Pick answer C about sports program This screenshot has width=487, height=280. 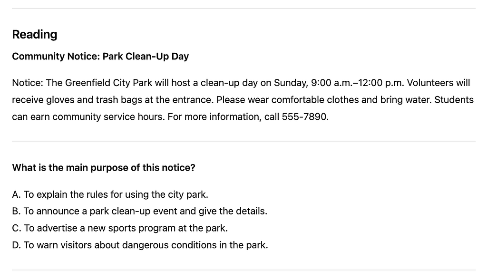(120, 228)
